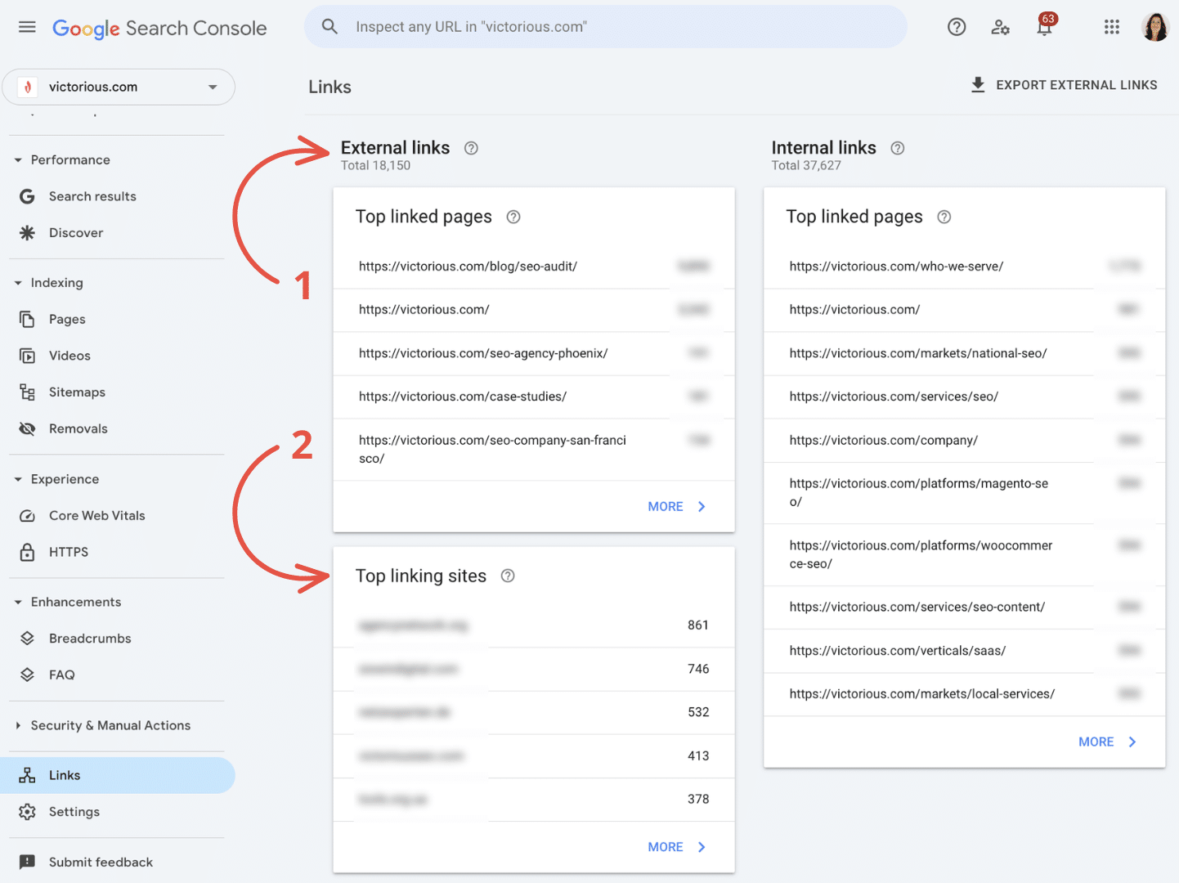Show help for Top linking sites
Viewport: 1179px width, 883px height.
[x=508, y=576]
